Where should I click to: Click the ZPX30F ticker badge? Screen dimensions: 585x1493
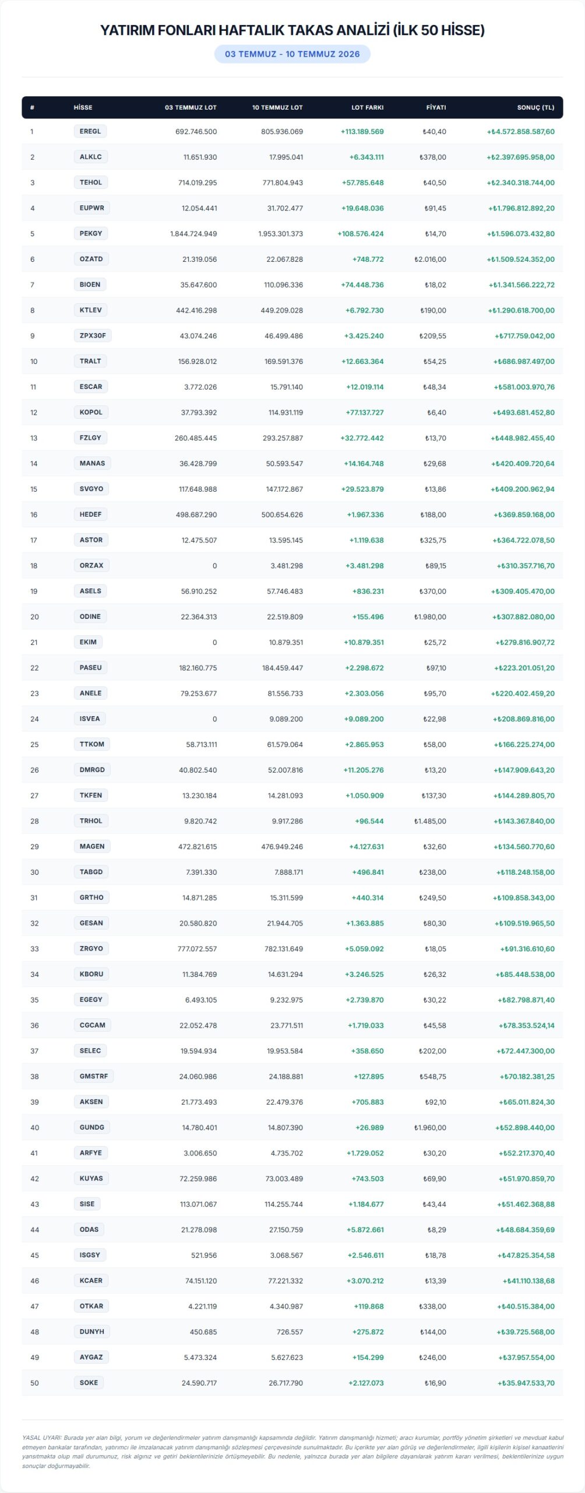(x=93, y=335)
